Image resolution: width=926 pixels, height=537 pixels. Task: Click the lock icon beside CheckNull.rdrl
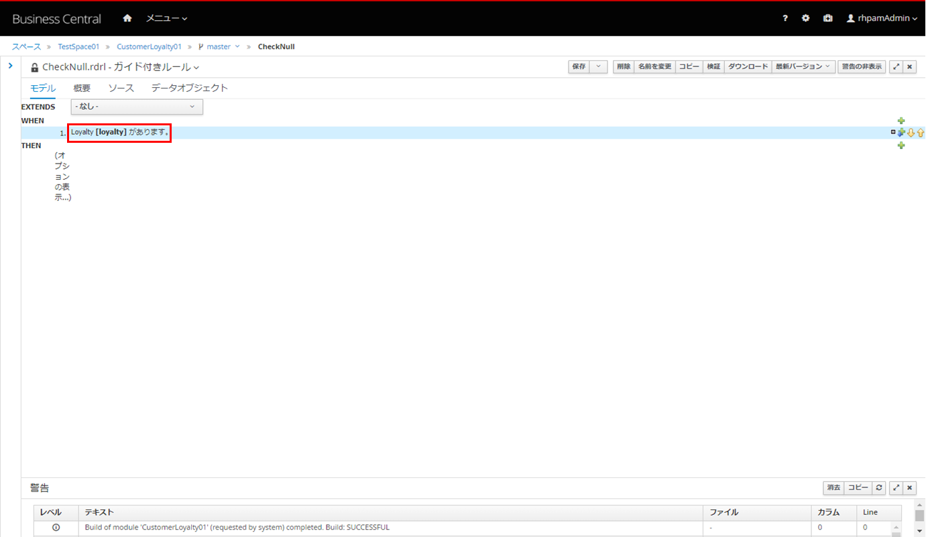point(35,67)
